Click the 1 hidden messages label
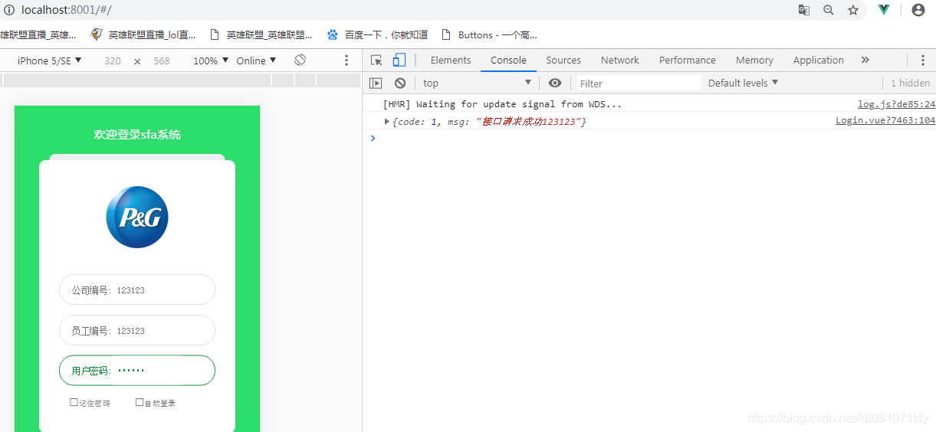Viewport: 936px width, 432px height. coord(910,83)
